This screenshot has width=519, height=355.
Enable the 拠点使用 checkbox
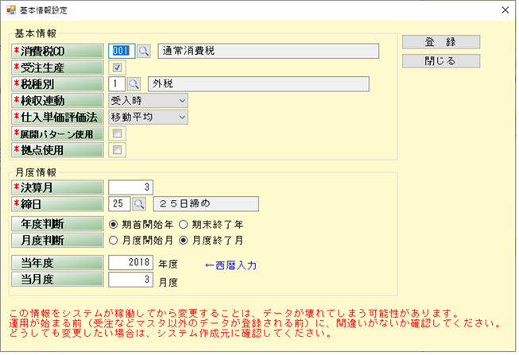117,149
